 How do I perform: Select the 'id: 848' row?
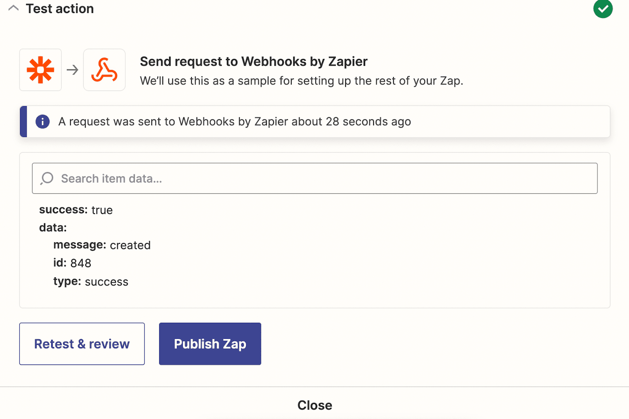(x=72, y=263)
